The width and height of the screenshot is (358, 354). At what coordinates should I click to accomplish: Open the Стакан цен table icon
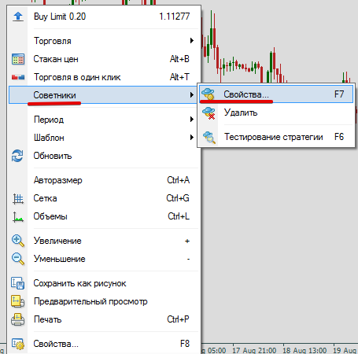18,59
